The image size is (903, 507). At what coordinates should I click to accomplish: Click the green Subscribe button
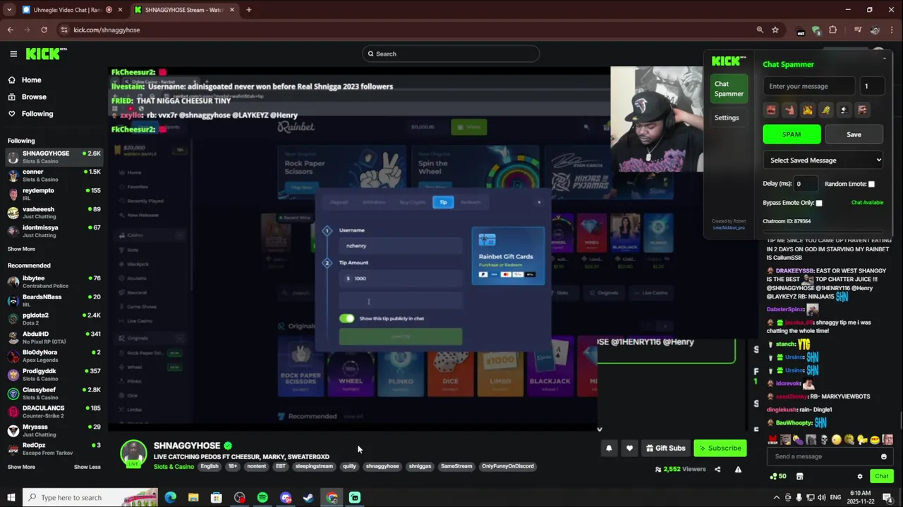pos(720,448)
